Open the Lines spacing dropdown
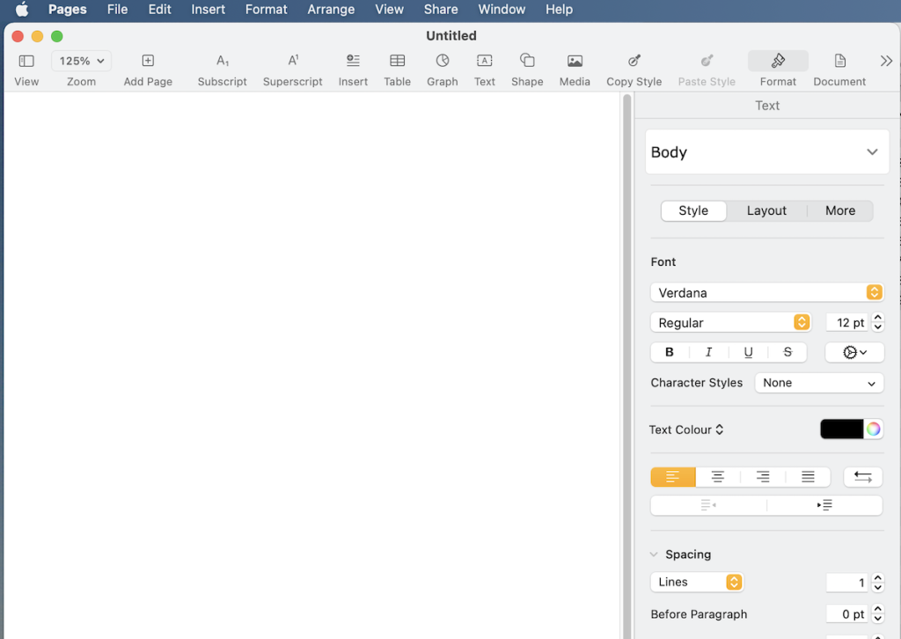This screenshot has height=639, width=901. [x=697, y=582]
